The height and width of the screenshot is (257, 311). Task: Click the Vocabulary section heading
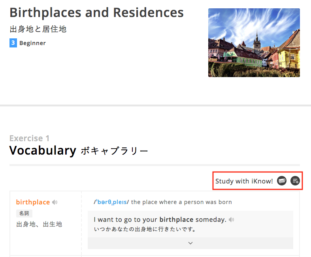click(x=43, y=150)
